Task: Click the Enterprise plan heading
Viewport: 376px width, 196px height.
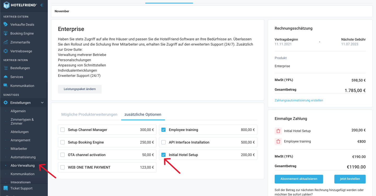Action: 71,29
